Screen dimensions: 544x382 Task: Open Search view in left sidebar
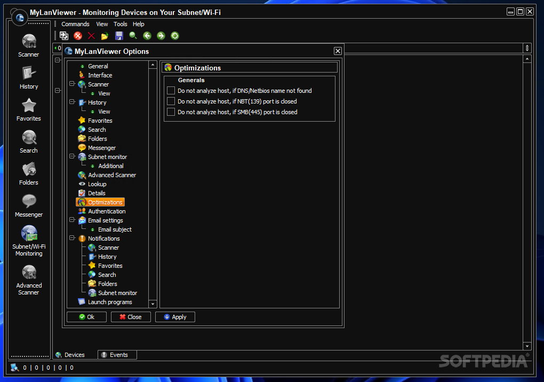pos(29,141)
